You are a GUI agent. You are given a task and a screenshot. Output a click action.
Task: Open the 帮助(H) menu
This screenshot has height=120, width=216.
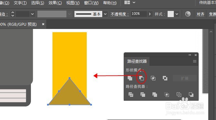tap(110, 3)
